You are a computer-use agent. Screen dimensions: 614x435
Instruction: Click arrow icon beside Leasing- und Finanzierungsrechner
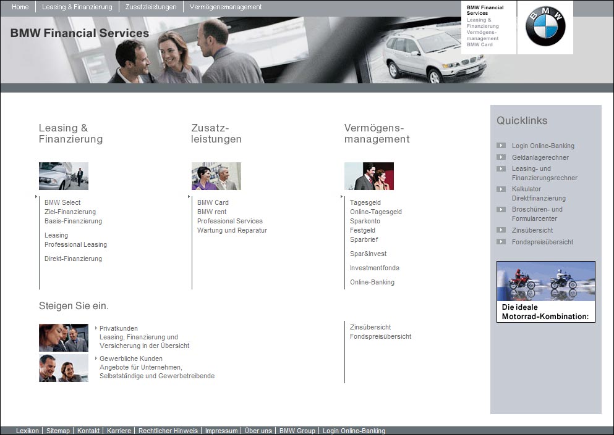pos(501,169)
